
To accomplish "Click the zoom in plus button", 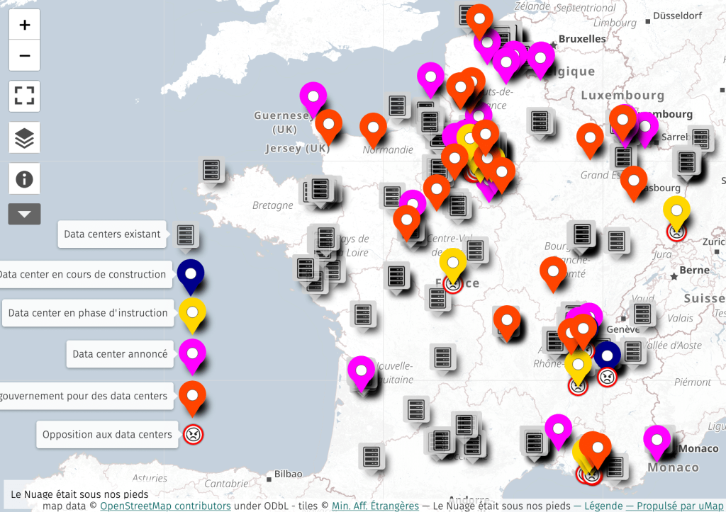I will tap(25, 25).
